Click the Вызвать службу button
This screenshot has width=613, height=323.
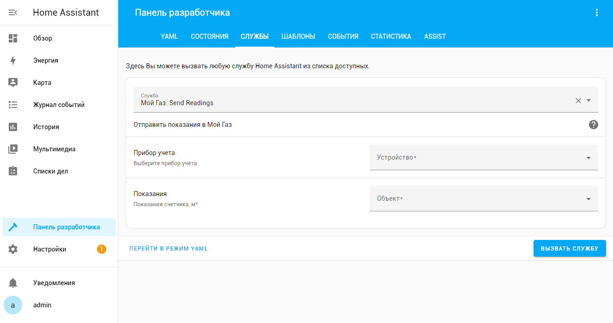pyautogui.click(x=570, y=248)
